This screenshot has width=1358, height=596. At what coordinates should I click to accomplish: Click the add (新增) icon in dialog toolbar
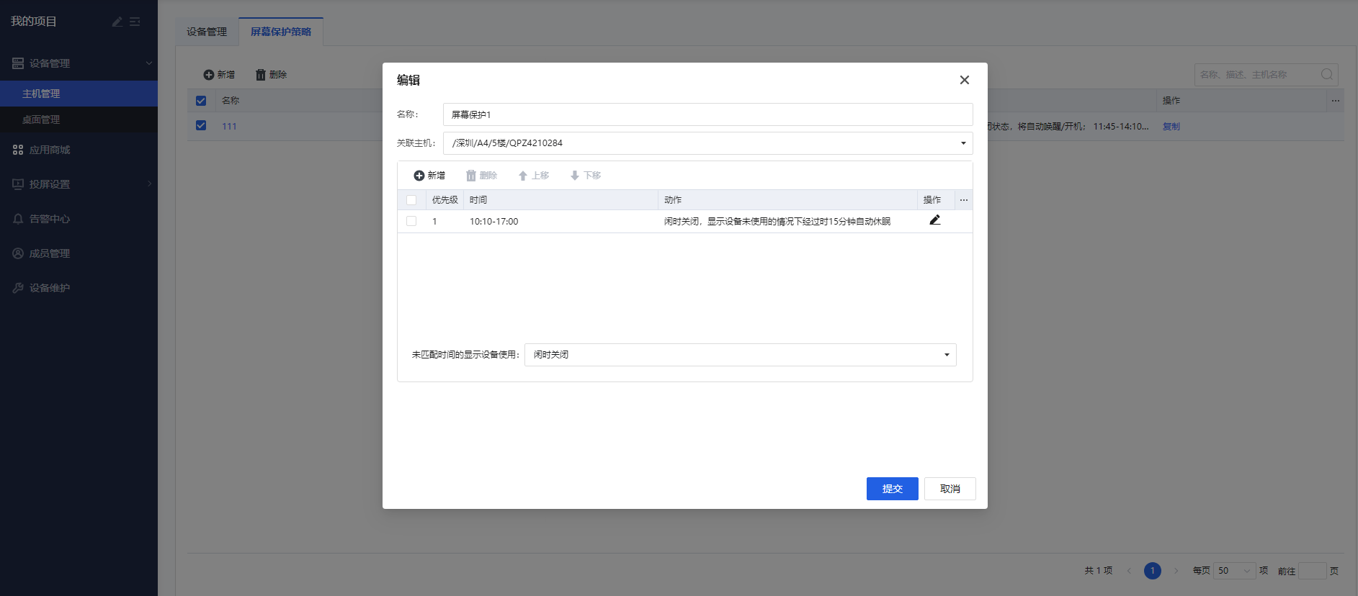click(419, 176)
